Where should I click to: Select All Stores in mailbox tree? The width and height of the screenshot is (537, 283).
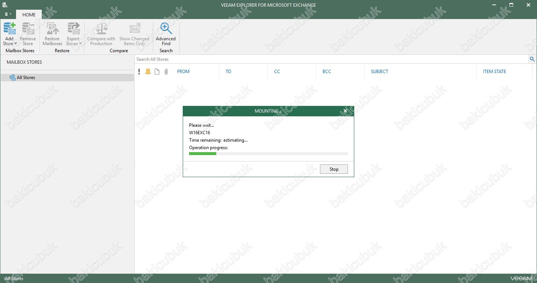tap(67, 78)
